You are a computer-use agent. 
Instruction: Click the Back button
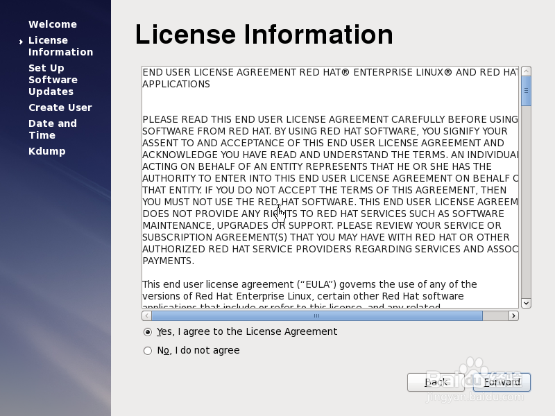(436, 383)
